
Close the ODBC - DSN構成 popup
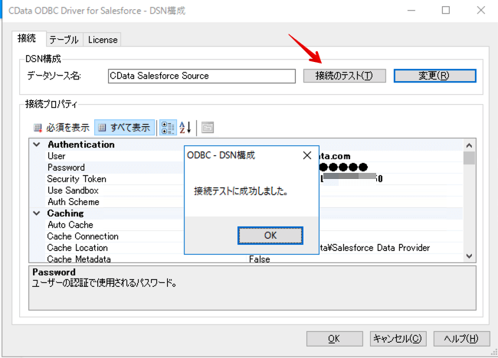[307, 155]
